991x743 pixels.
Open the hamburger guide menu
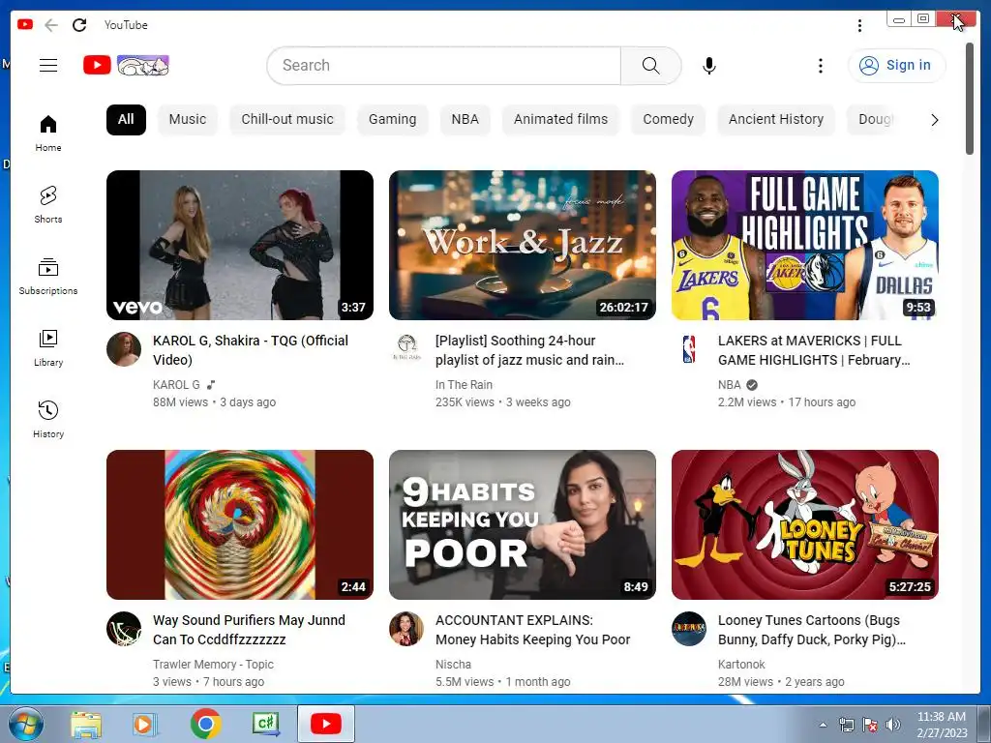point(48,65)
